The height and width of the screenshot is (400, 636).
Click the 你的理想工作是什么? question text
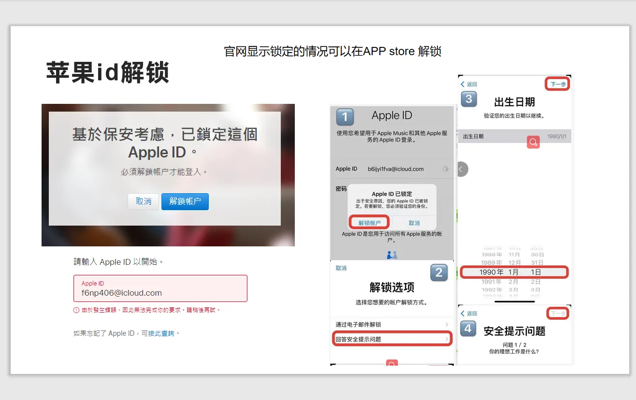(514, 352)
